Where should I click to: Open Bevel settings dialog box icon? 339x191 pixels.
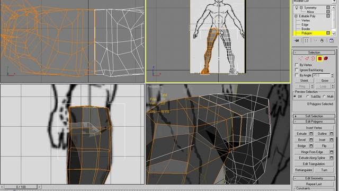tap(311, 140)
